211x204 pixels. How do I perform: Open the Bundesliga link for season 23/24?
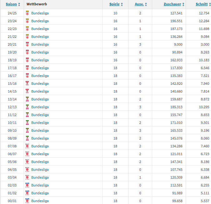(40, 21)
